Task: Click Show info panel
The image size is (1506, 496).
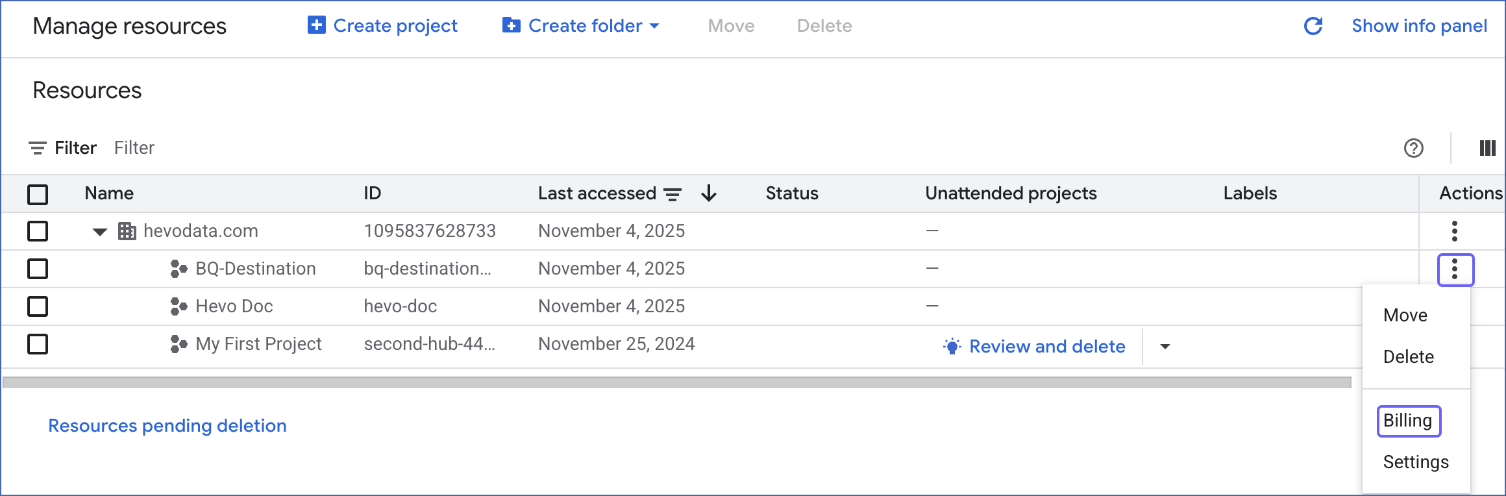Action: click(x=1419, y=26)
